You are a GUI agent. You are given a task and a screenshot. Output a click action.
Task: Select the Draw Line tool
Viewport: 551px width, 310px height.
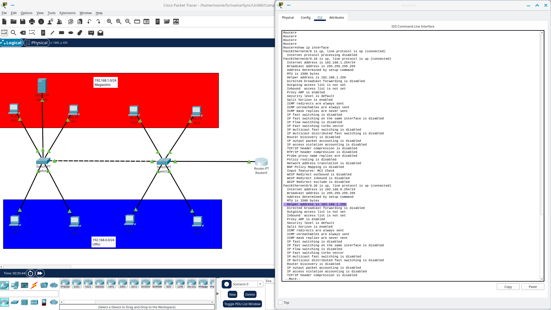click(x=52, y=33)
